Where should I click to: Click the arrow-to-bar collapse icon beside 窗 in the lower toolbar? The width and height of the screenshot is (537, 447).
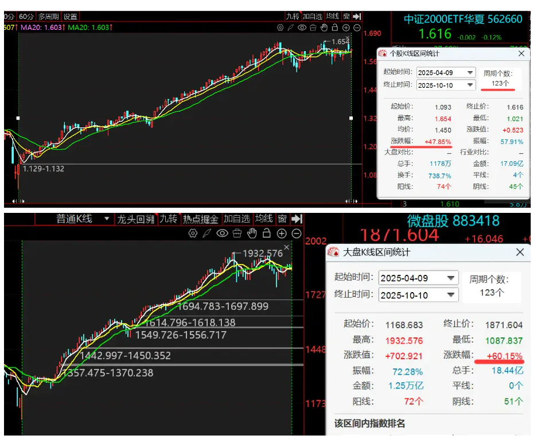point(296,219)
